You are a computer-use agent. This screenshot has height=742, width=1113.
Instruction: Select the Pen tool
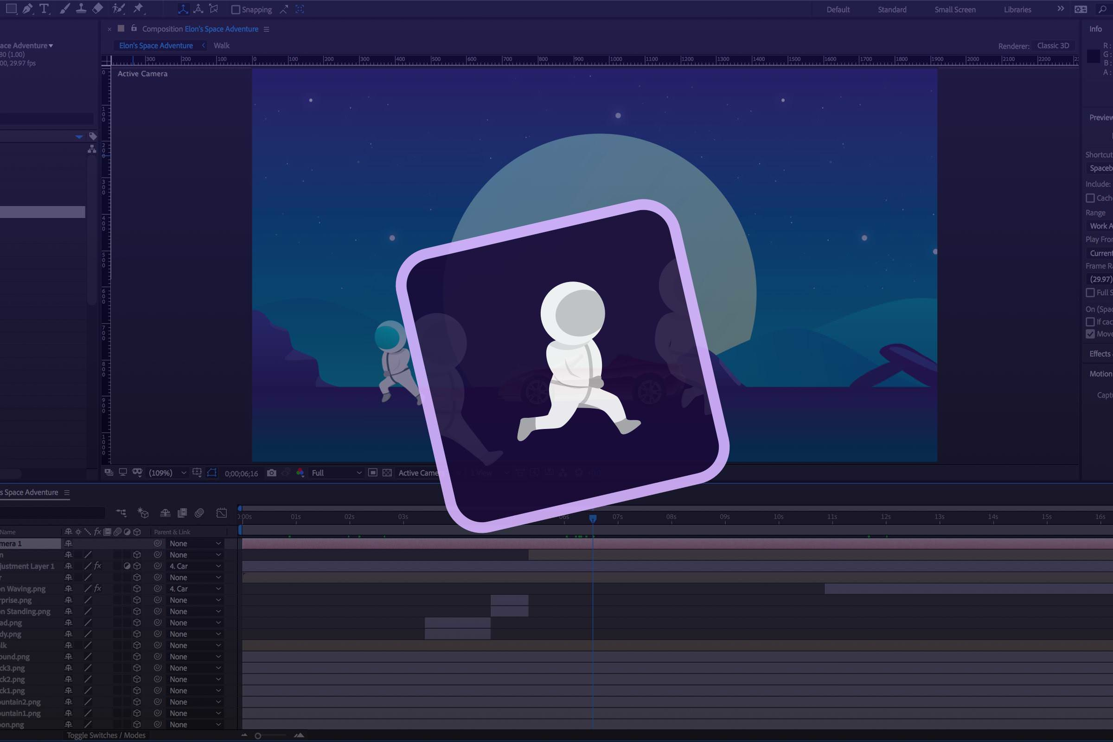27,8
